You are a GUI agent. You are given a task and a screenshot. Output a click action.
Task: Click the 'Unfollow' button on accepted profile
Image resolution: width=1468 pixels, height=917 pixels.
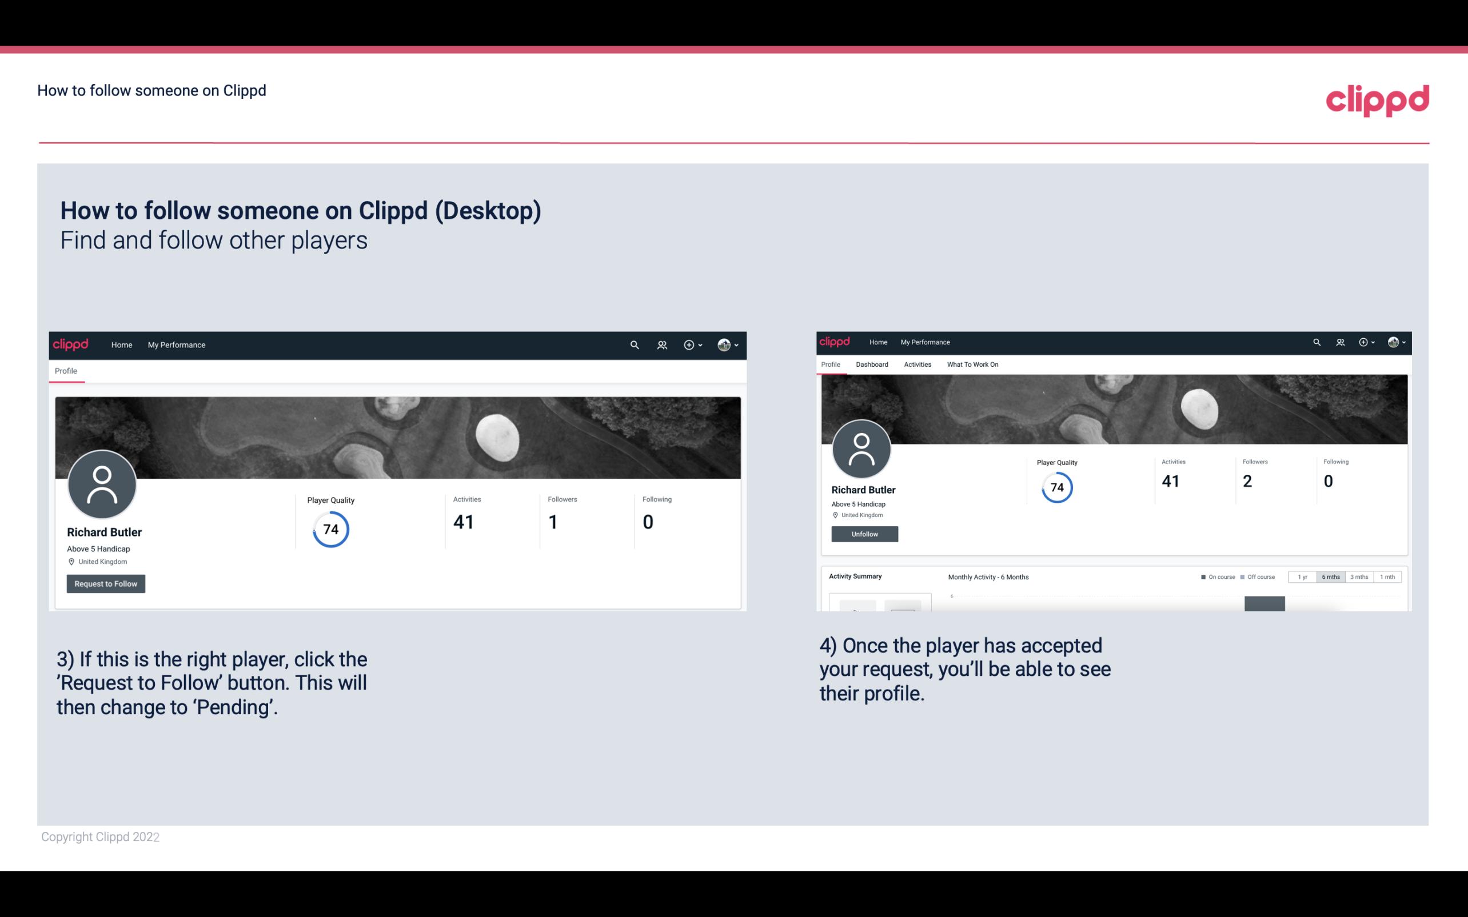(864, 534)
